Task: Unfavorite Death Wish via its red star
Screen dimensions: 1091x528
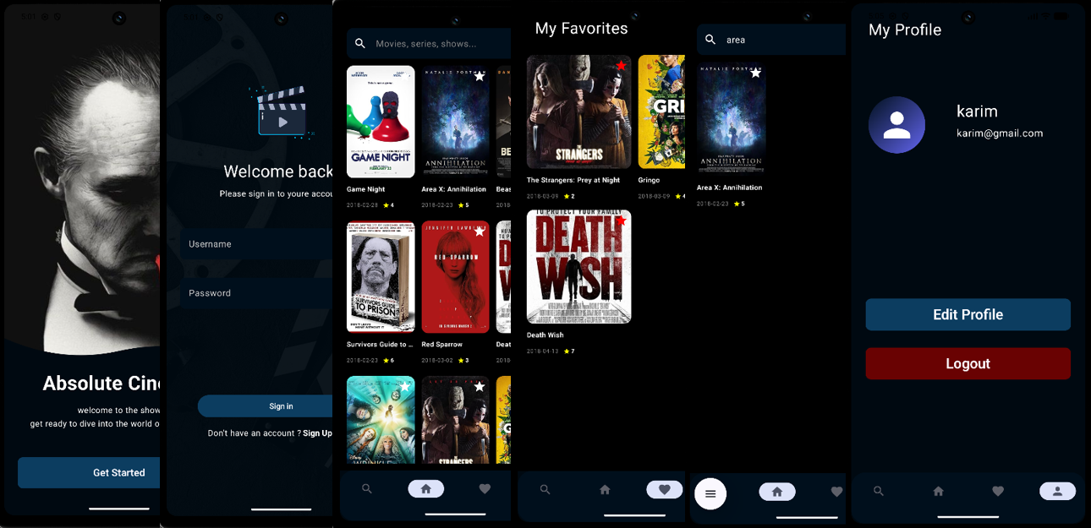Action: pyautogui.click(x=622, y=220)
